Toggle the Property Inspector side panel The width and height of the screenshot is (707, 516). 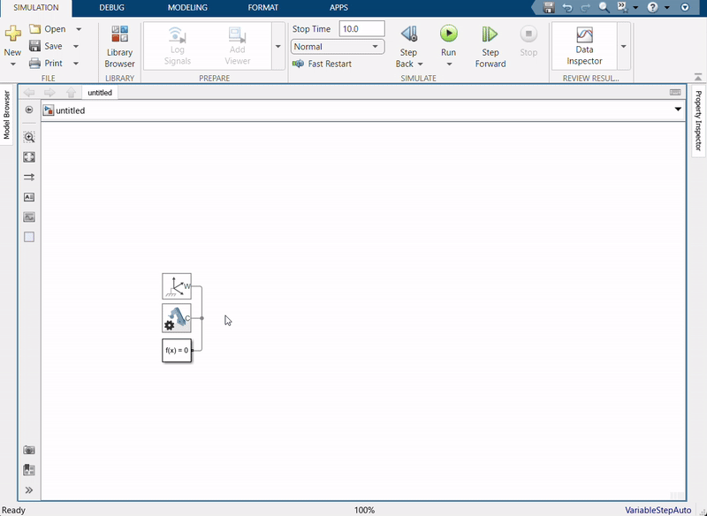tap(698, 122)
